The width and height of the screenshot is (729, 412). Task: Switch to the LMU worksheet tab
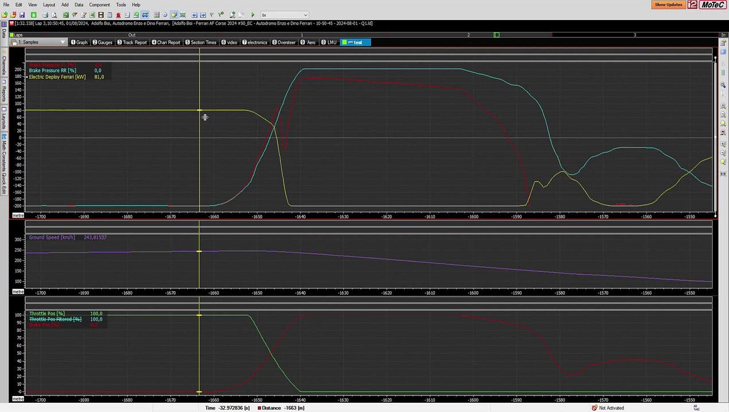tap(329, 42)
